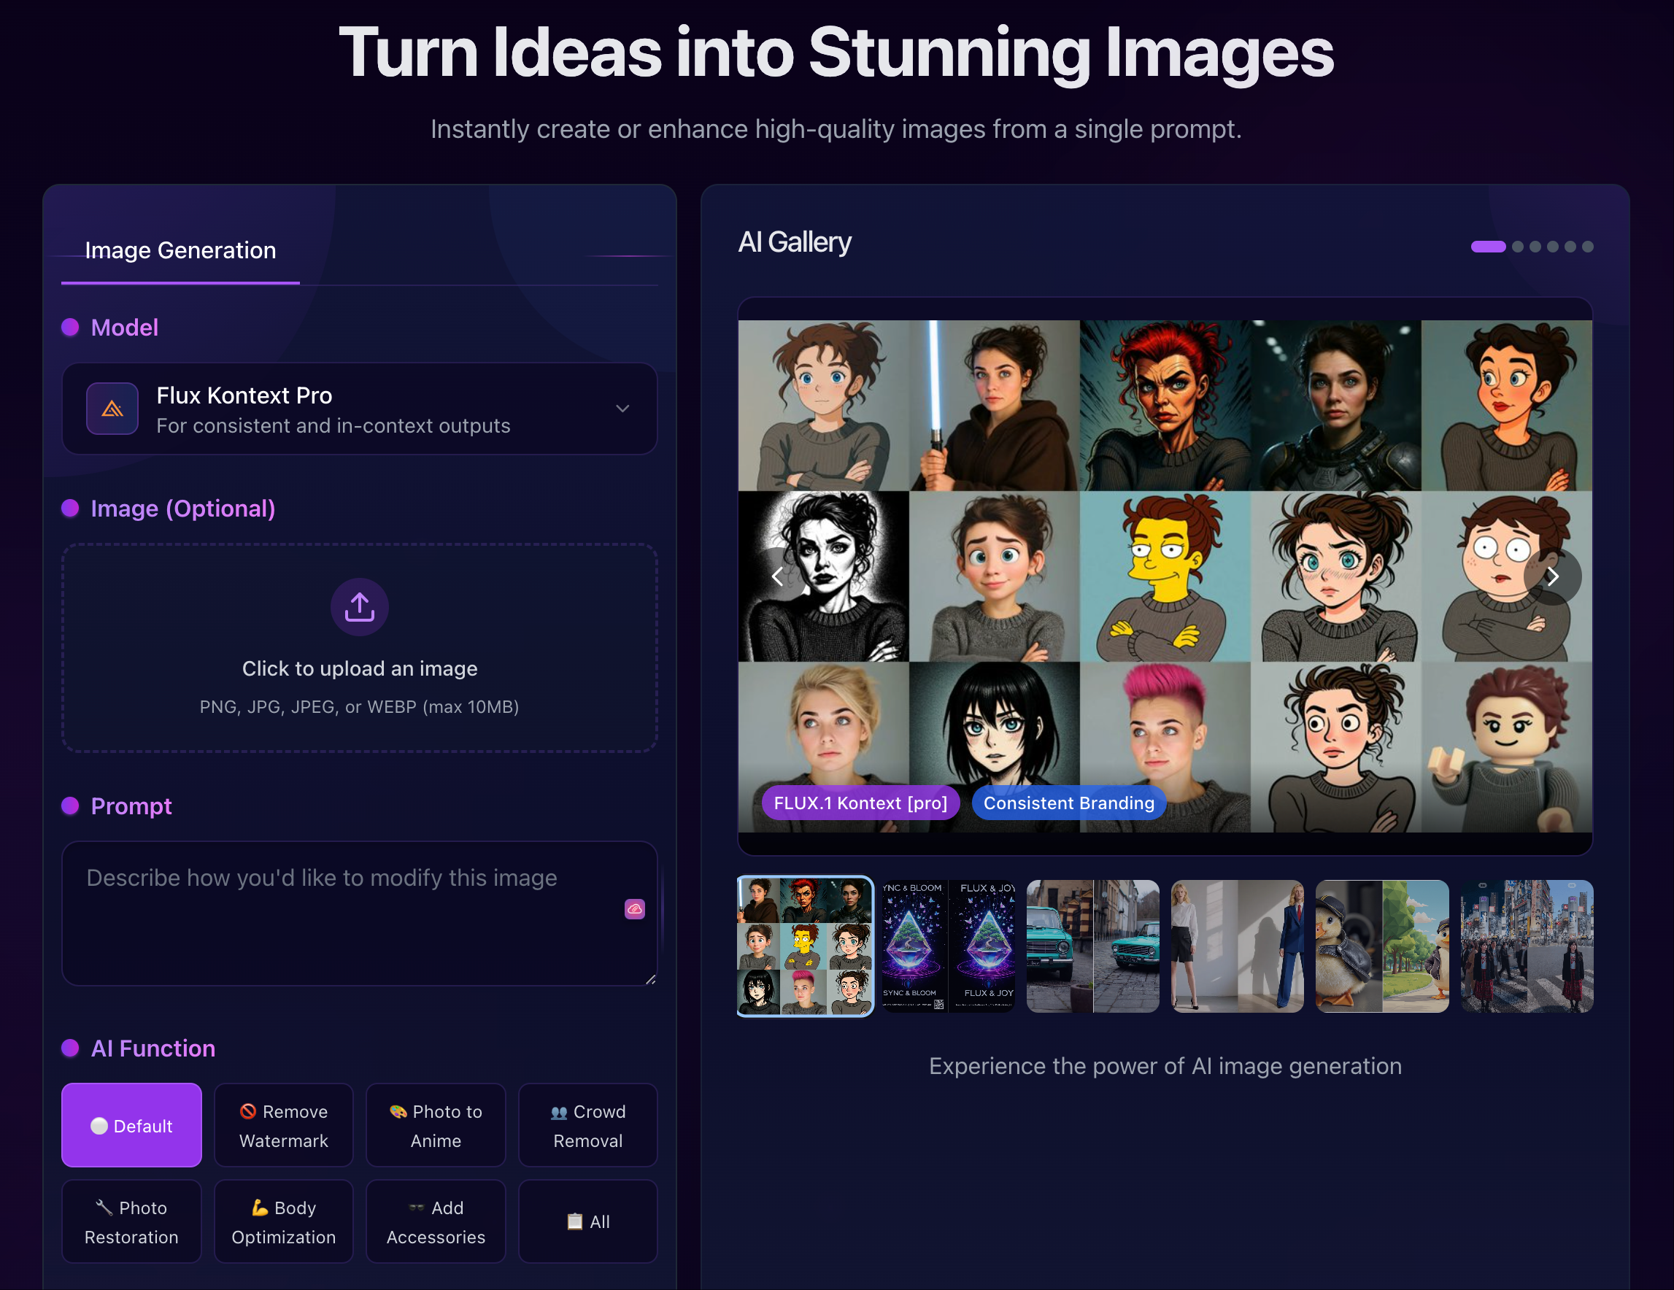Click 'Experience the power of AI image generation' caption
This screenshot has height=1290, width=1674.
click(1165, 1066)
